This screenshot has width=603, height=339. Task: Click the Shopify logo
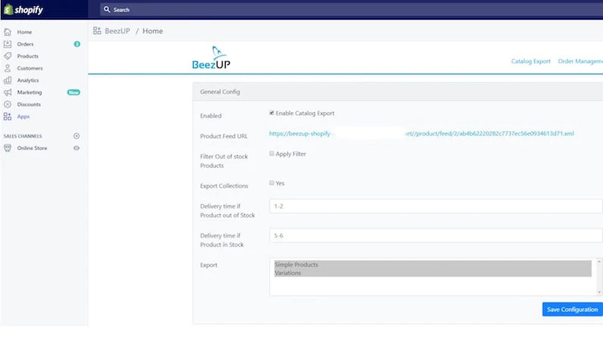tap(23, 10)
